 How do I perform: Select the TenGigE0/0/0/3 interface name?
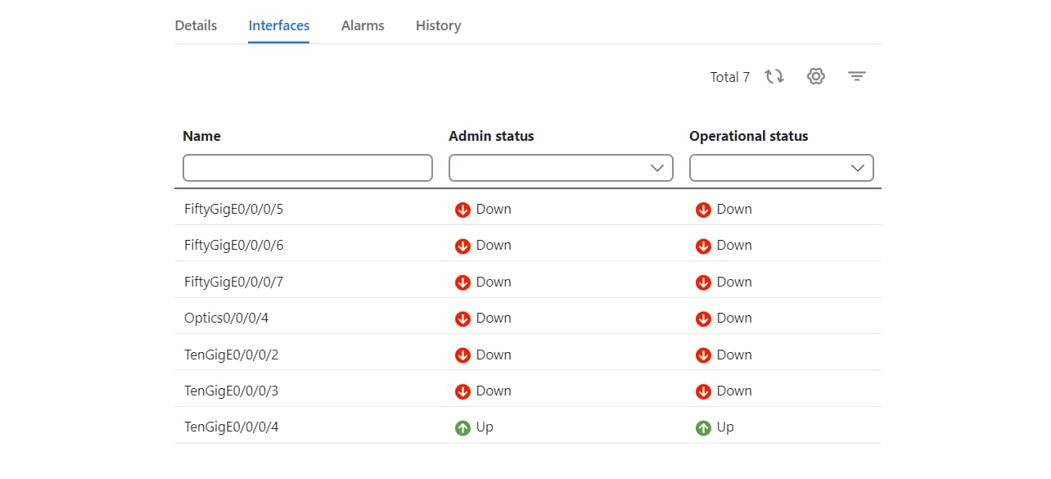[x=232, y=391]
